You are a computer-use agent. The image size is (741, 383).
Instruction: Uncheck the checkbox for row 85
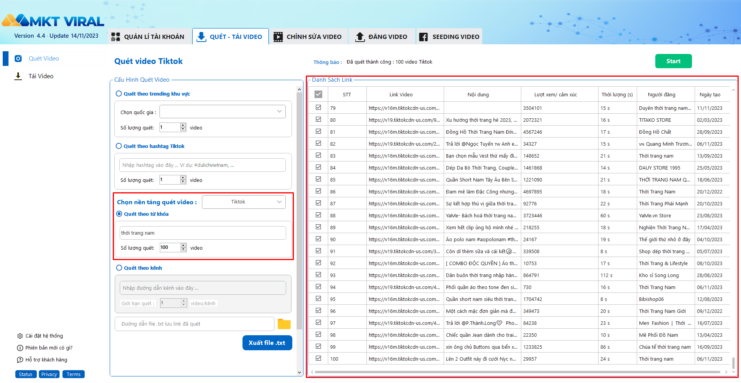coord(318,179)
